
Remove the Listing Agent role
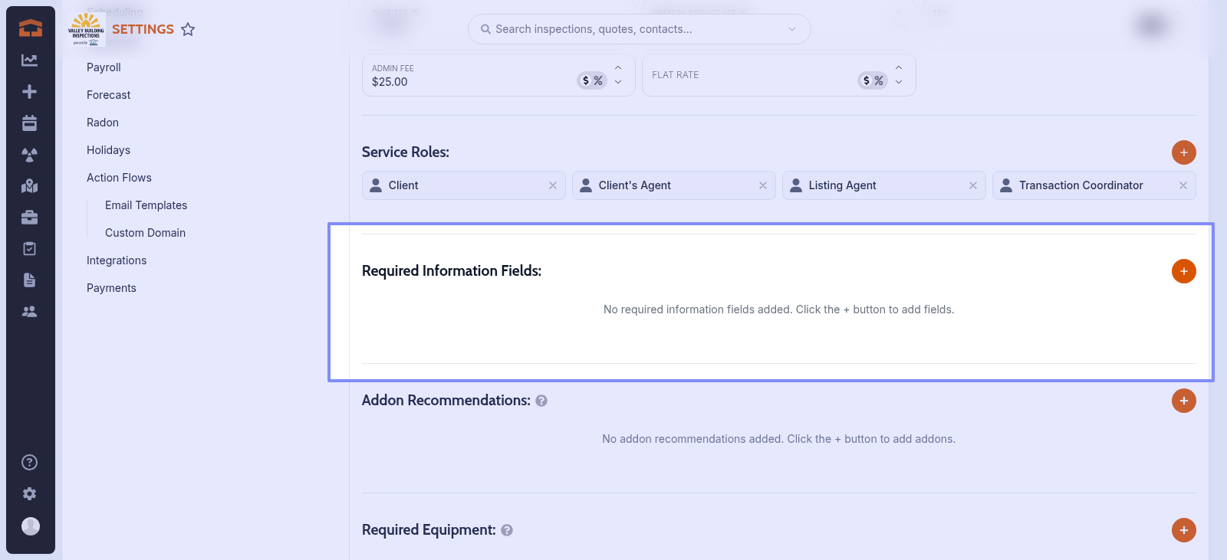[972, 185]
